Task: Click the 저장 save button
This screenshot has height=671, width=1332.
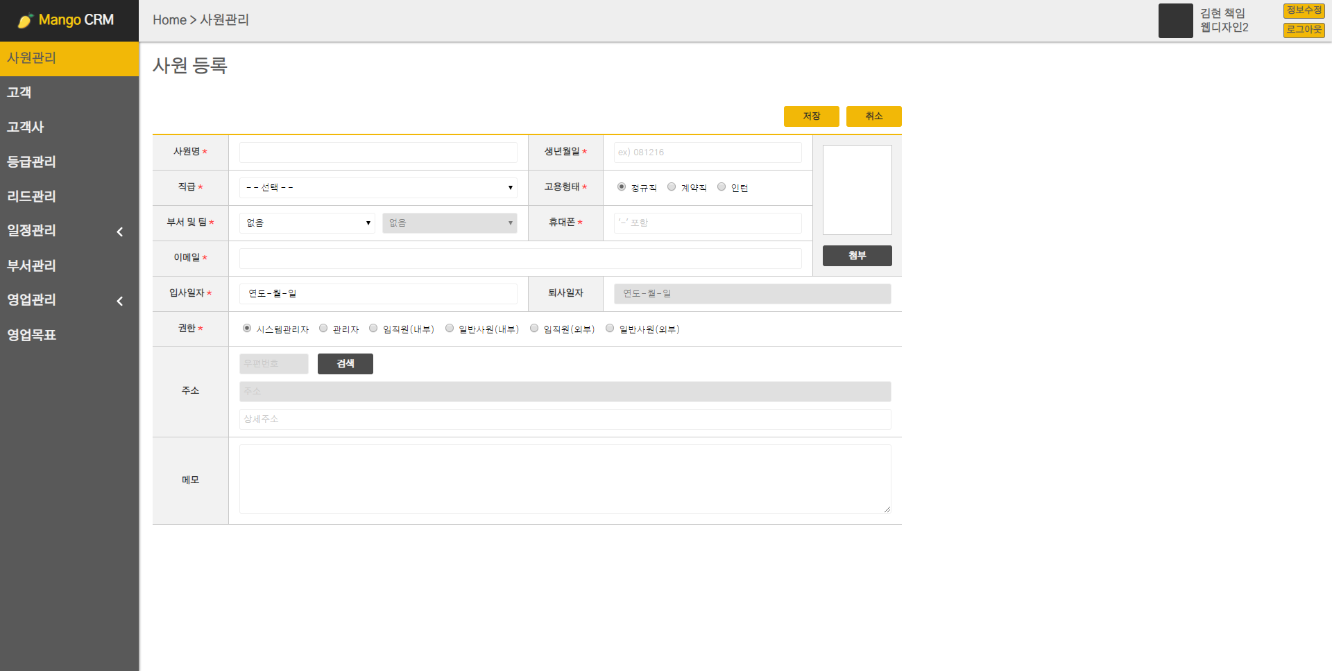Action: pos(811,116)
